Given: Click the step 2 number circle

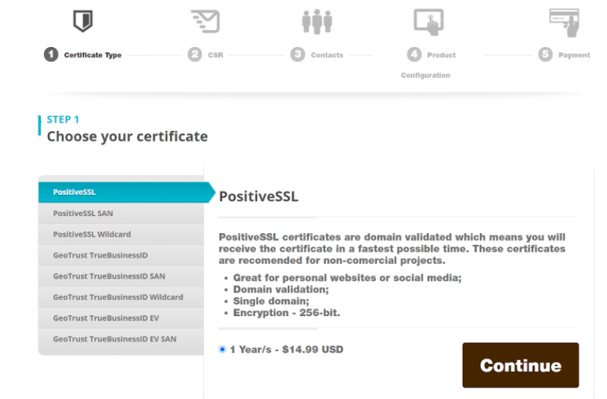Looking at the screenshot, I should click(194, 55).
